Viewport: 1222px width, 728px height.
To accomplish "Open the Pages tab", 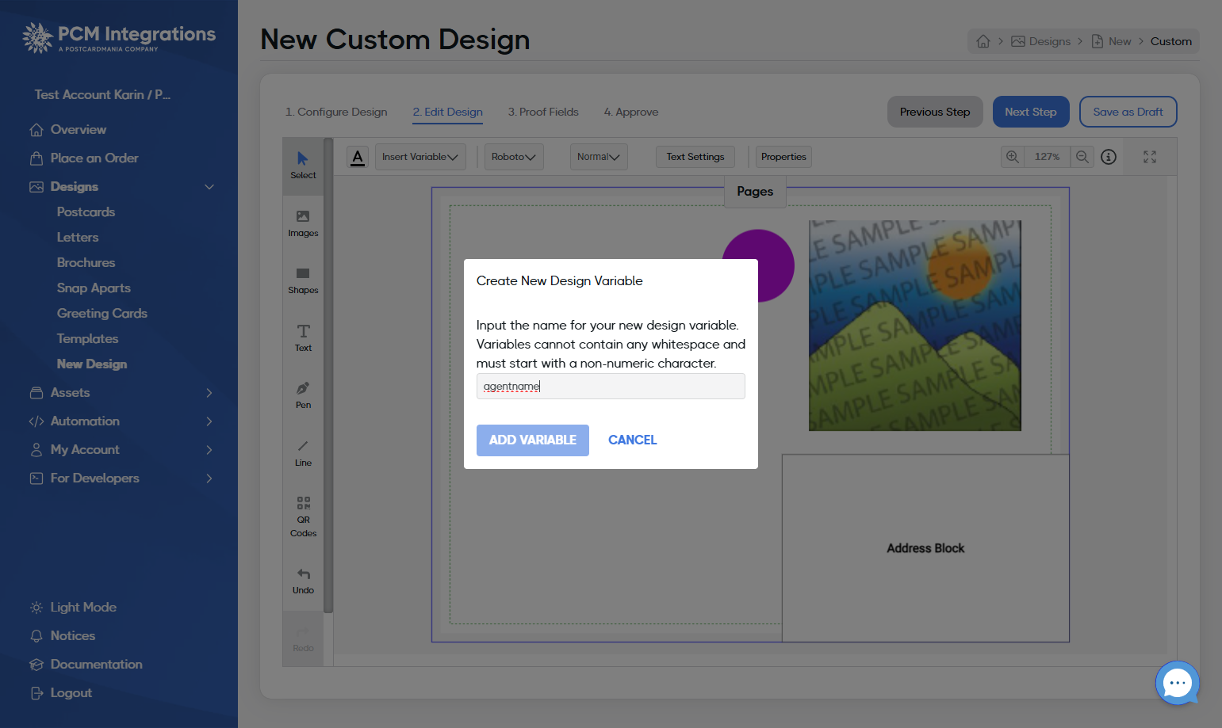I will click(x=755, y=192).
